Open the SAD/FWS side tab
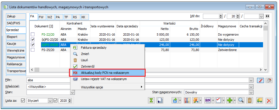Screen dimensions: 279x110 coord(16,23)
